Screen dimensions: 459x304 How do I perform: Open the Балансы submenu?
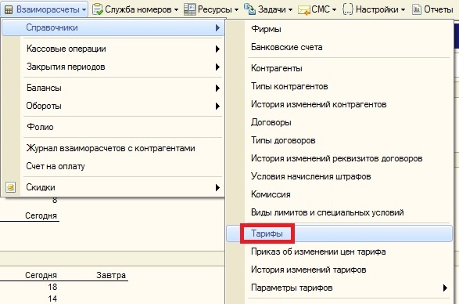pos(113,88)
